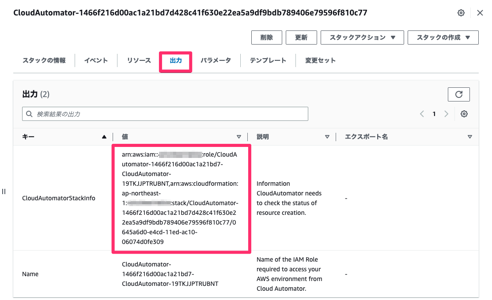This screenshot has height=300, width=492.
Task: Switch to パラメータ tab
Action: tap(216, 60)
